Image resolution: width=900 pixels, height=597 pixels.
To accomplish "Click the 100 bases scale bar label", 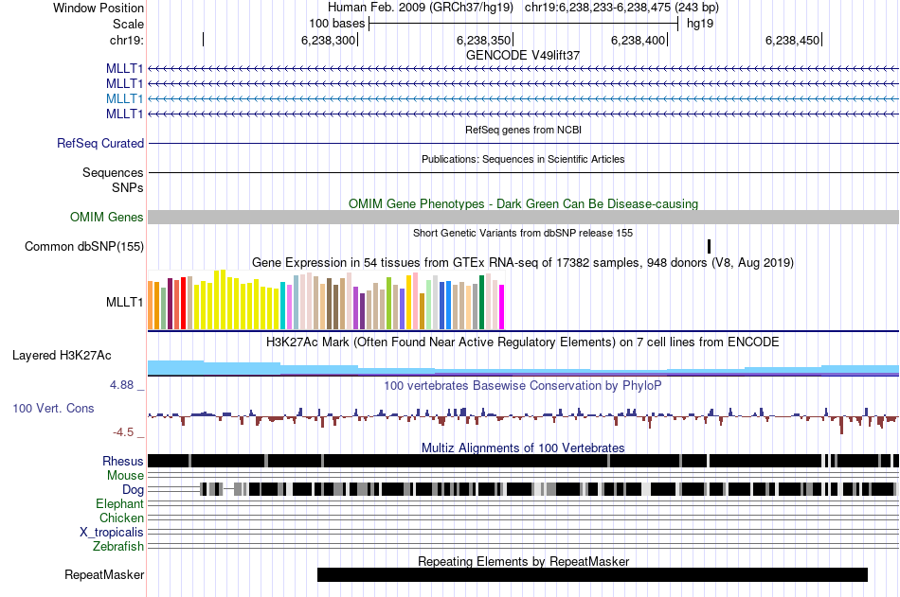I will tap(337, 24).
